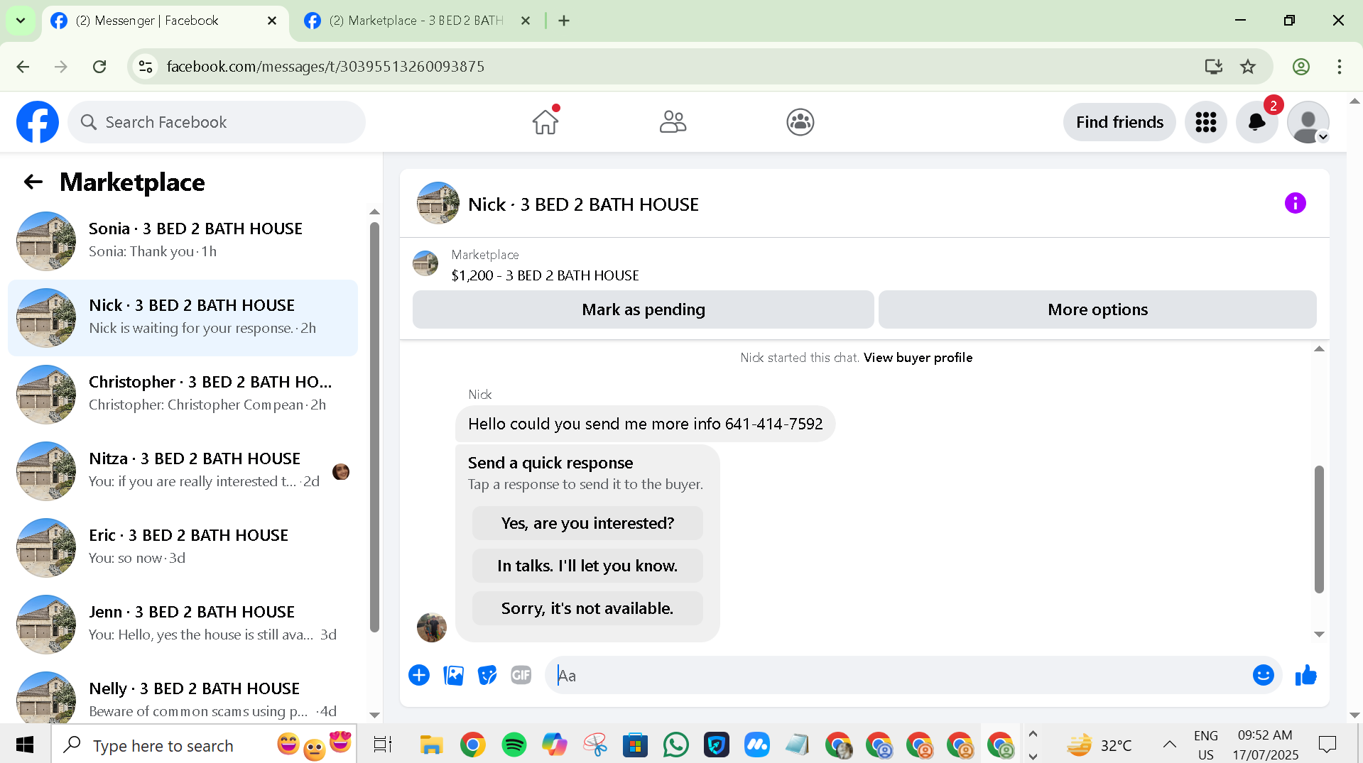The height and width of the screenshot is (763, 1363).
Task: Open Chrome profile icon
Action: click(1301, 67)
